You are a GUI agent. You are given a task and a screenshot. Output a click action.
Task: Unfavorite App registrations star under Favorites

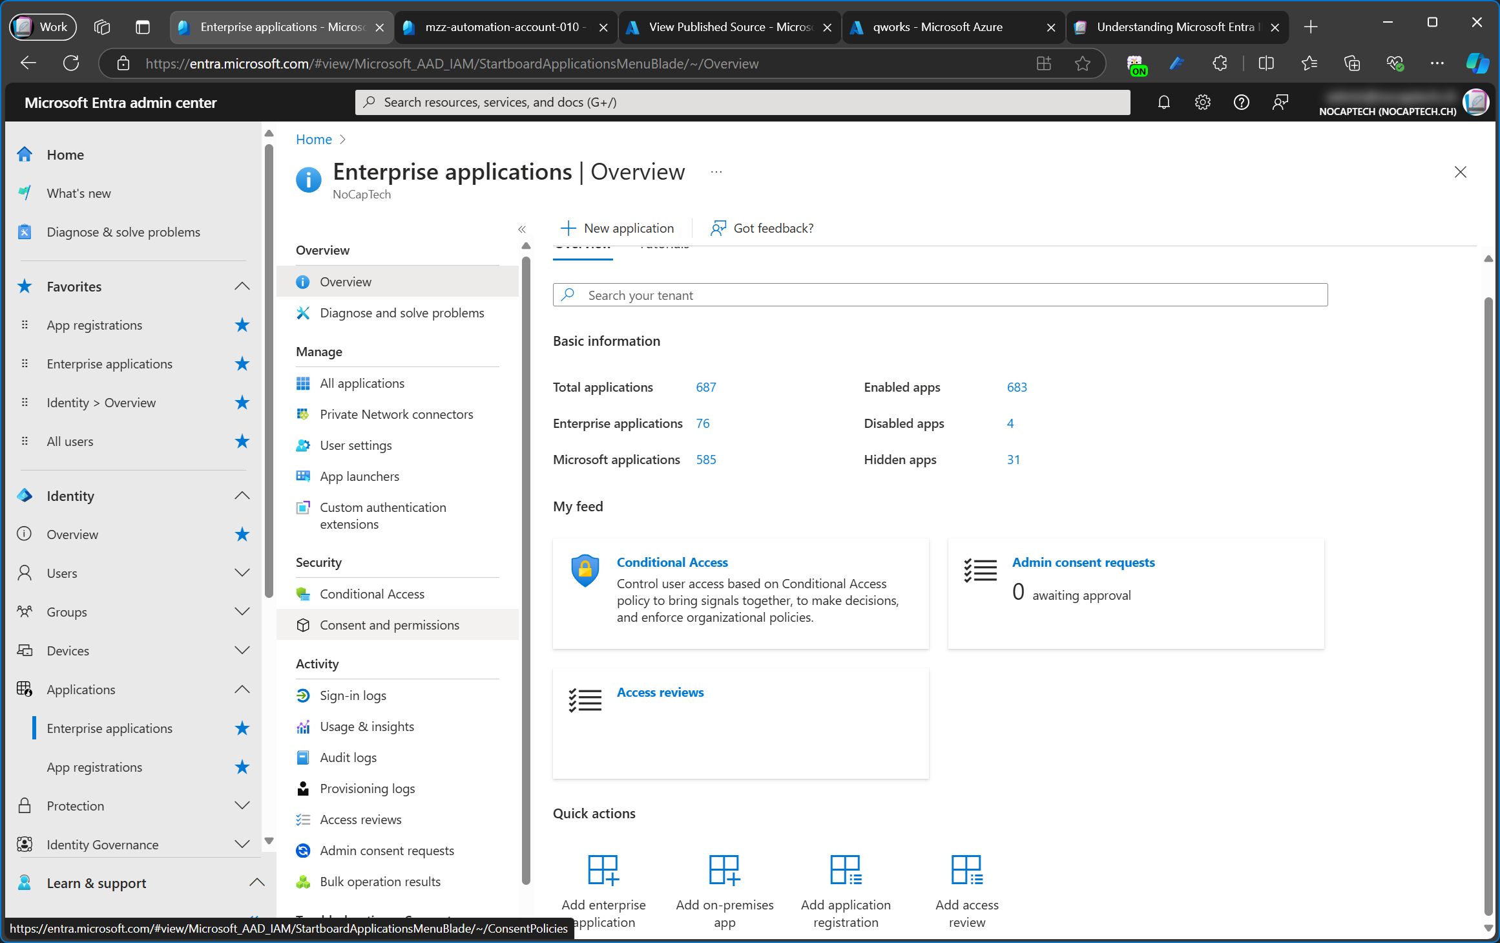pos(242,325)
